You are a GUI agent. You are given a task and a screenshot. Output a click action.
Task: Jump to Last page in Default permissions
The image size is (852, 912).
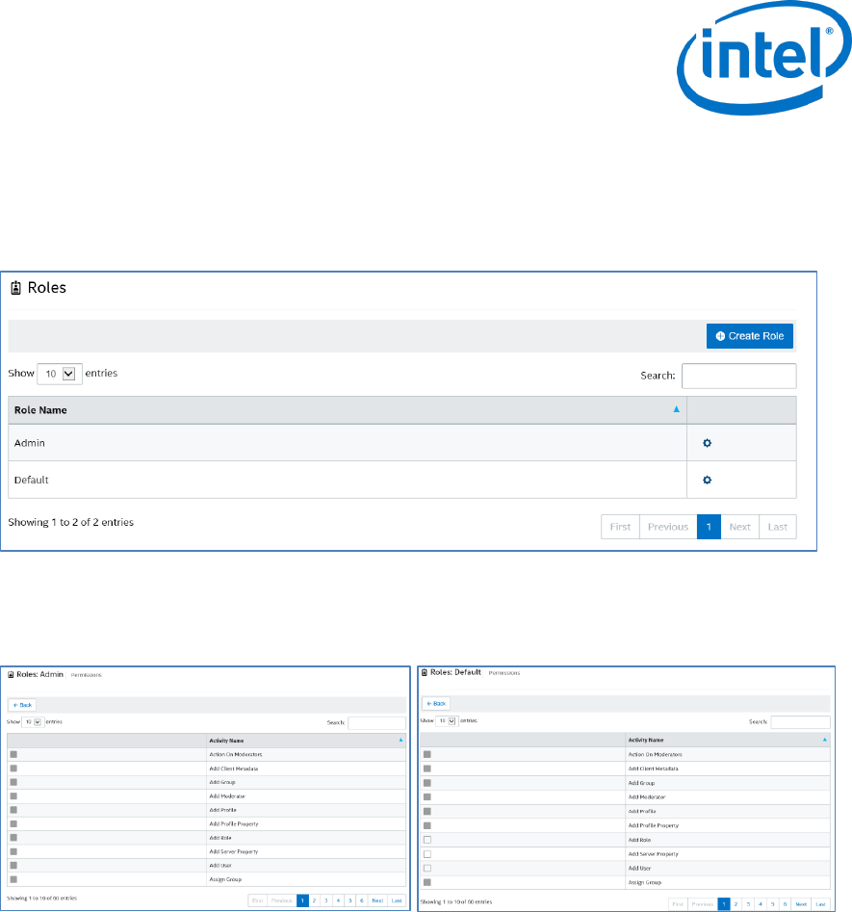click(819, 904)
